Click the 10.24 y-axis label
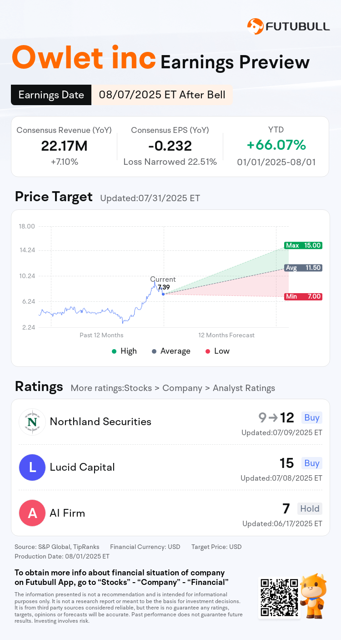This screenshot has height=640, width=341. [27, 276]
